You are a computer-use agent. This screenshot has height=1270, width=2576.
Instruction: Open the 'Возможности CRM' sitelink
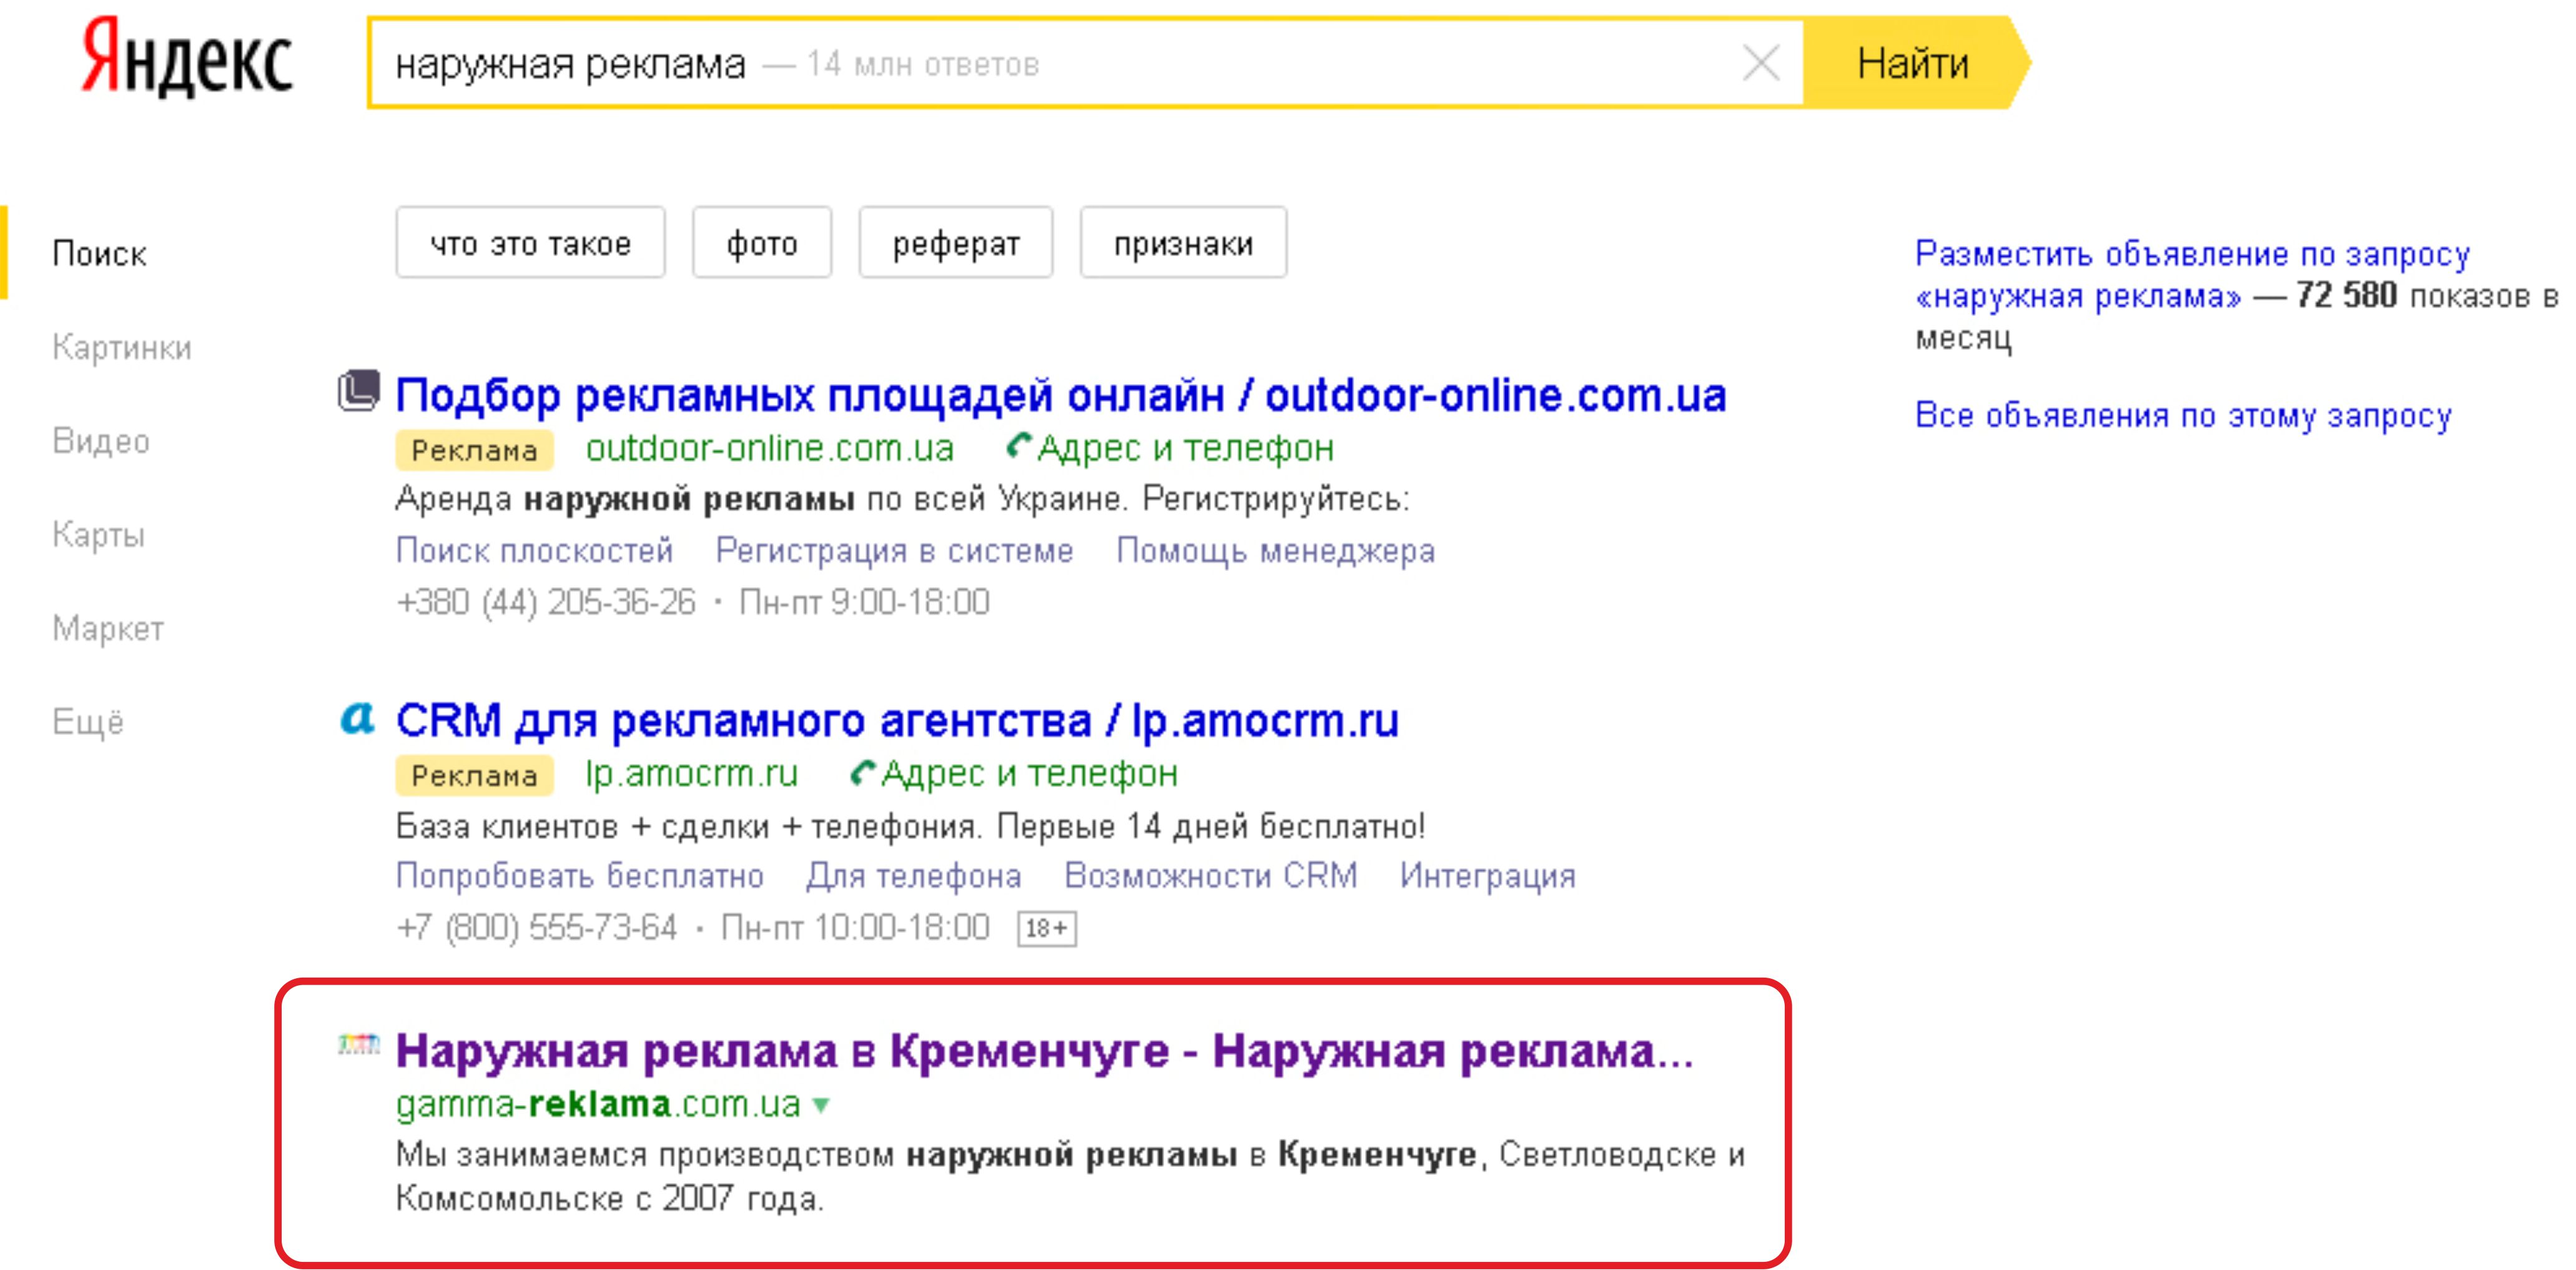click(x=1211, y=875)
